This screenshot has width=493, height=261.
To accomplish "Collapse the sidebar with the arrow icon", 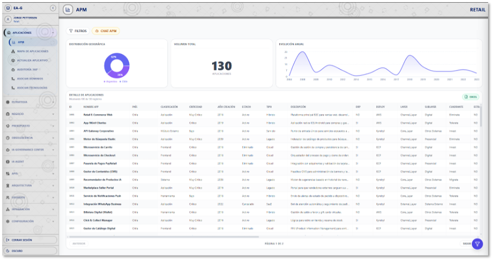I will (x=52, y=8).
